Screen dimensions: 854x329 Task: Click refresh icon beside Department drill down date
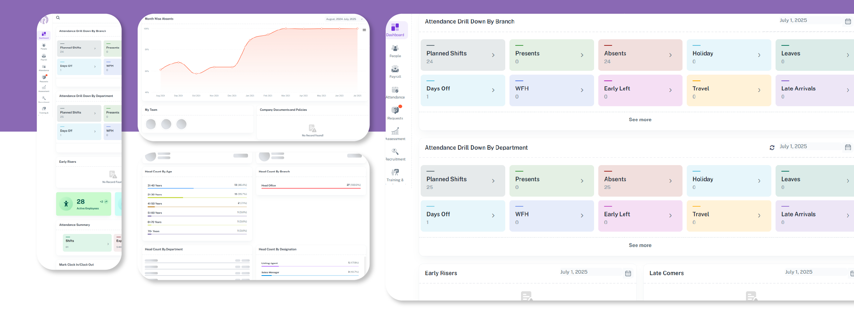(772, 147)
